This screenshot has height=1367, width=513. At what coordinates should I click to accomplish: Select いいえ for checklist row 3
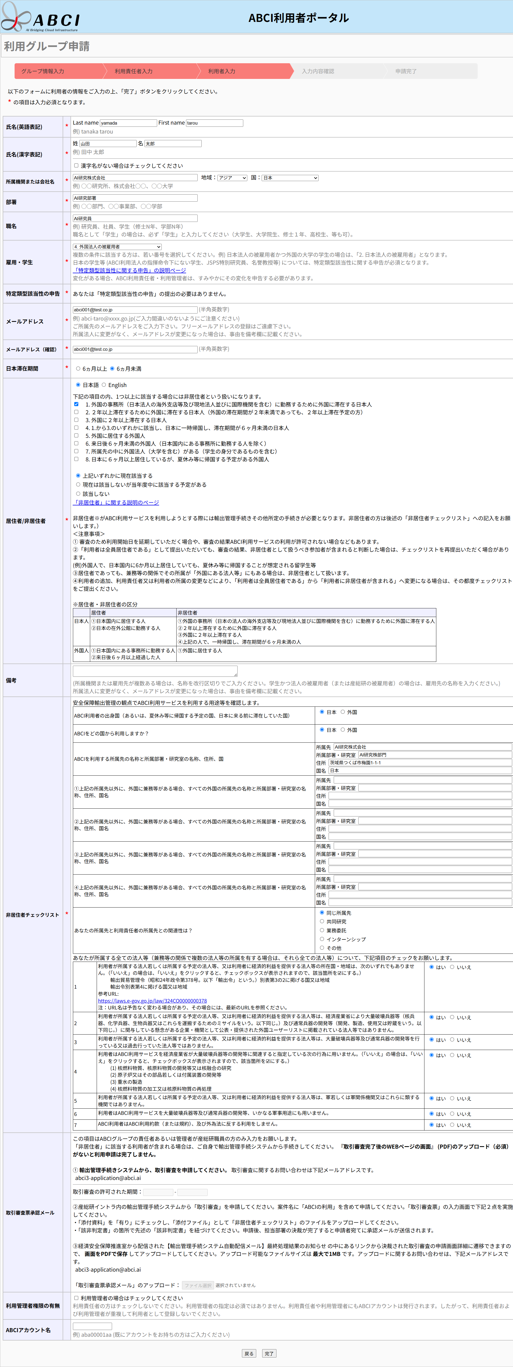(x=452, y=1040)
